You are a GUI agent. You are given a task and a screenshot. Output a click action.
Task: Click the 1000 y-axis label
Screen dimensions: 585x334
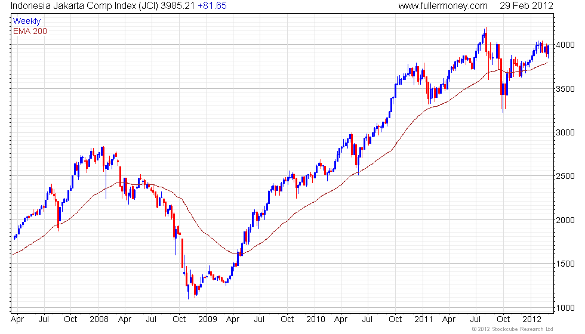(x=565, y=308)
